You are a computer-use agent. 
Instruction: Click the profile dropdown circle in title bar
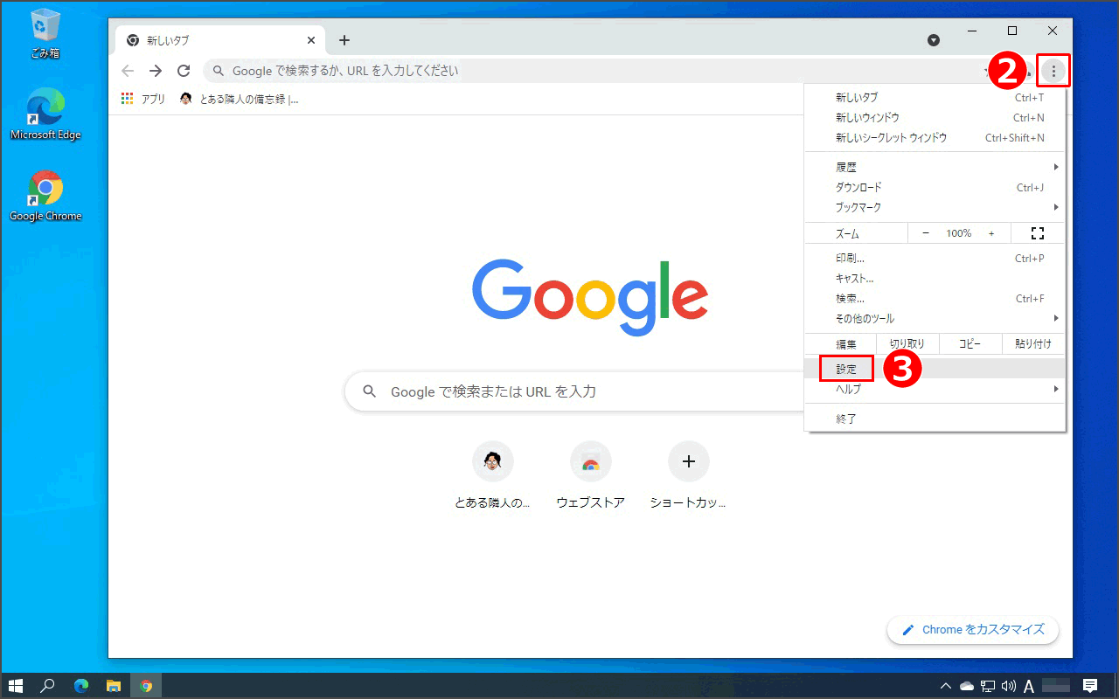[x=934, y=40]
